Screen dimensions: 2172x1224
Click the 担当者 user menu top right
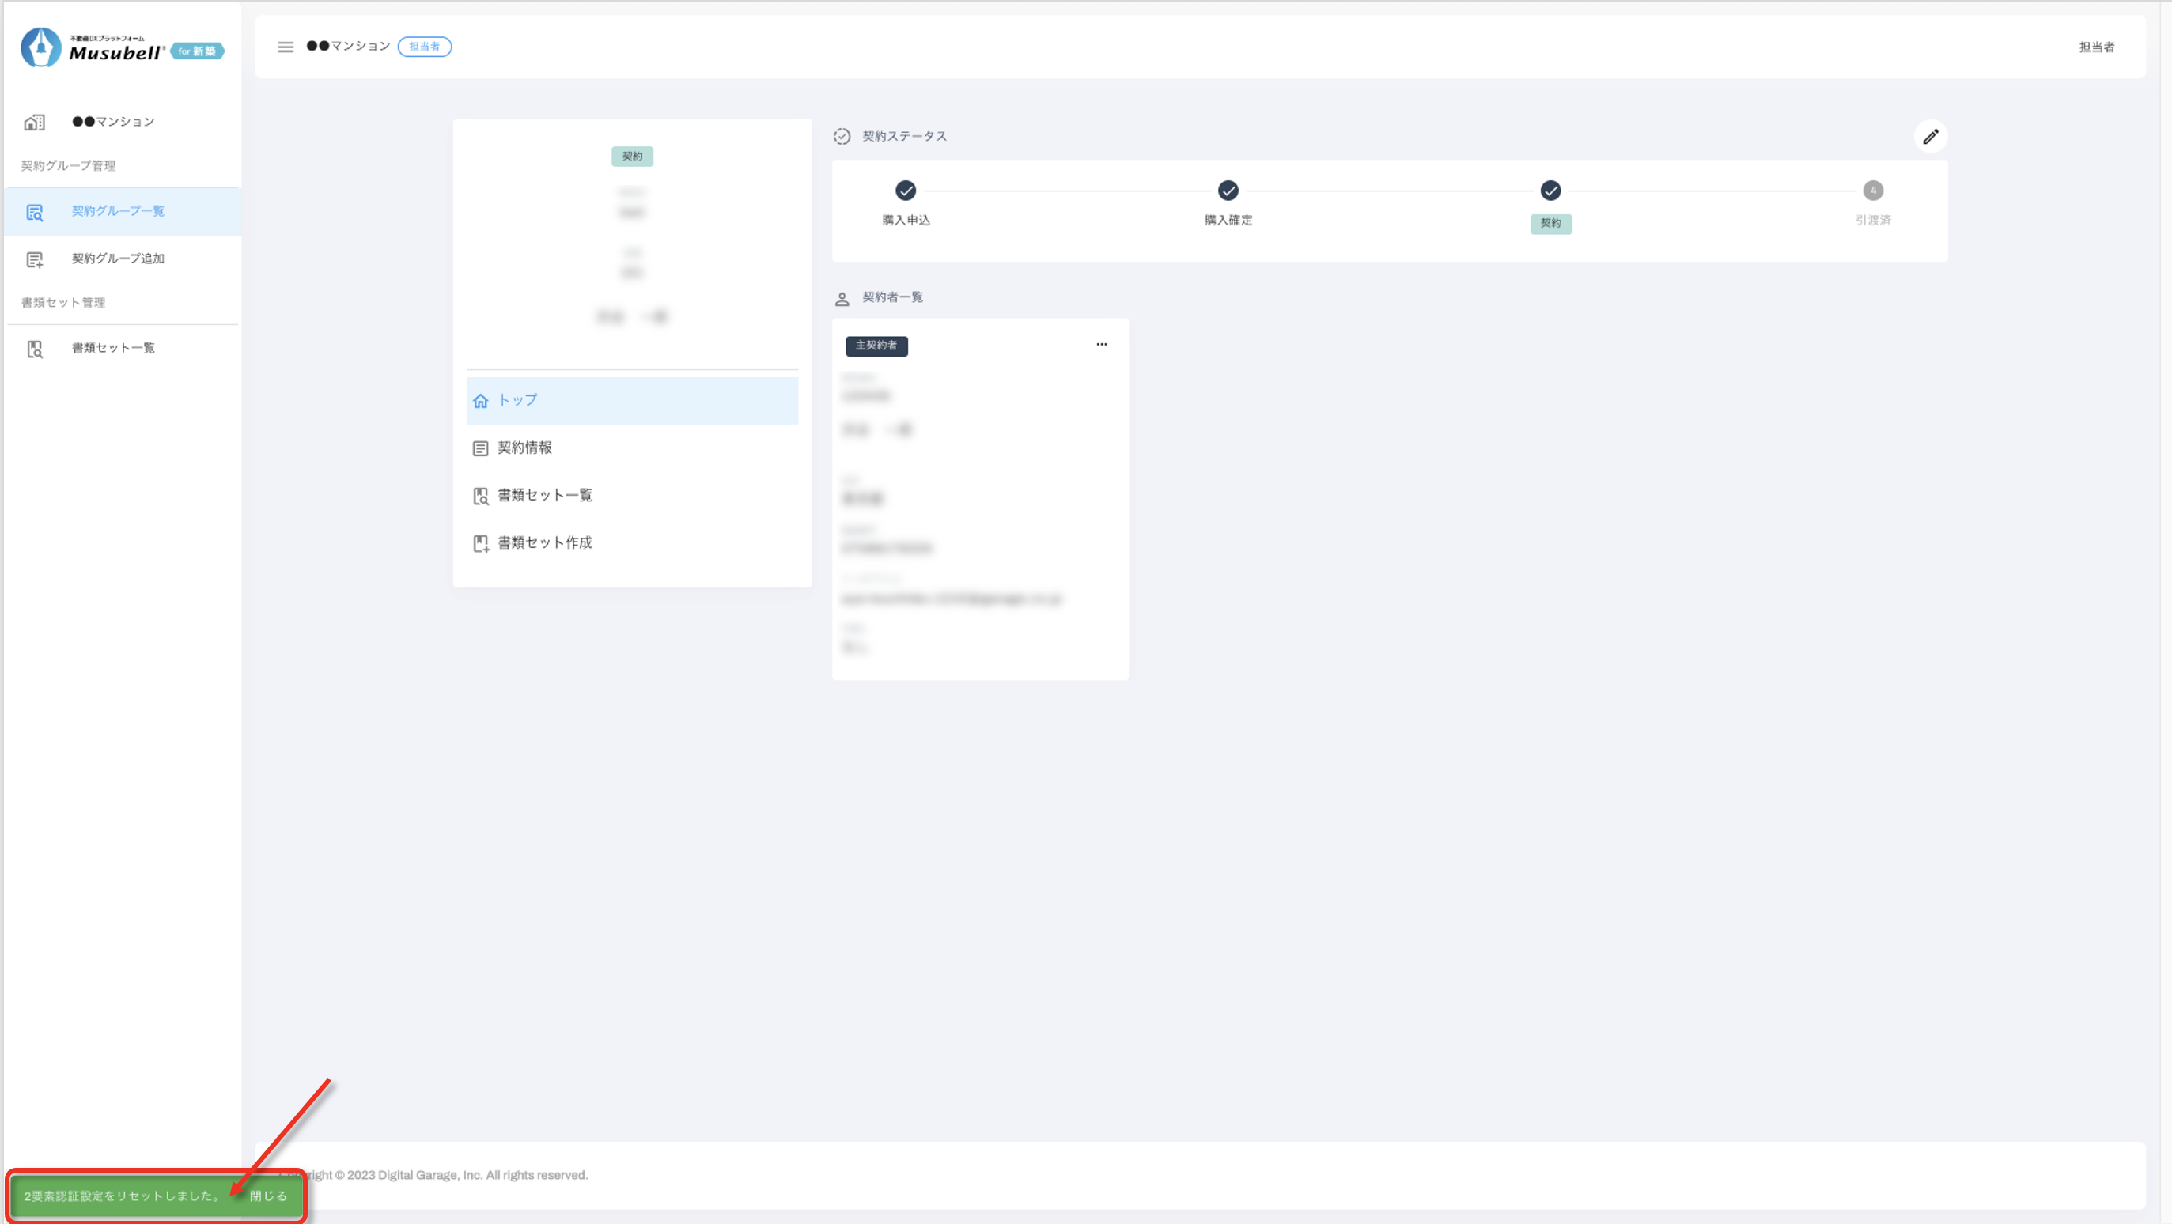tap(2096, 47)
